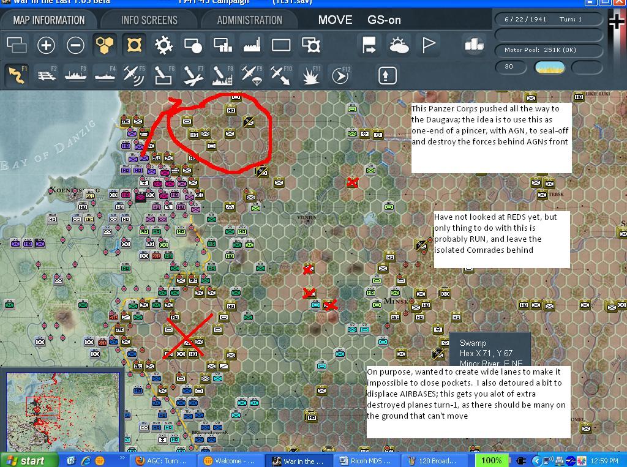The image size is (627, 467).
Task: Click the date and turn display
Action: coord(549,19)
